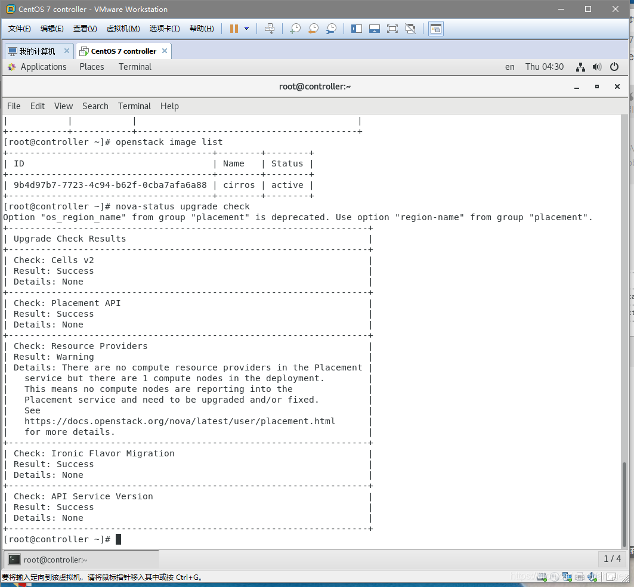Open the terminal File menu

[x=14, y=106]
